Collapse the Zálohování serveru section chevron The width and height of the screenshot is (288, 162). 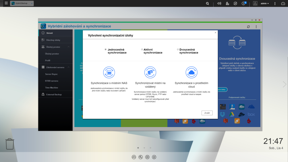click(69, 67)
